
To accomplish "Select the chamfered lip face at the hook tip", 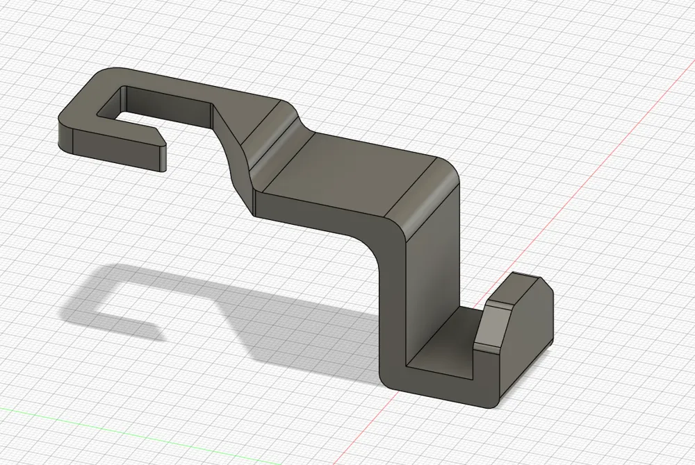I will (x=493, y=325).
